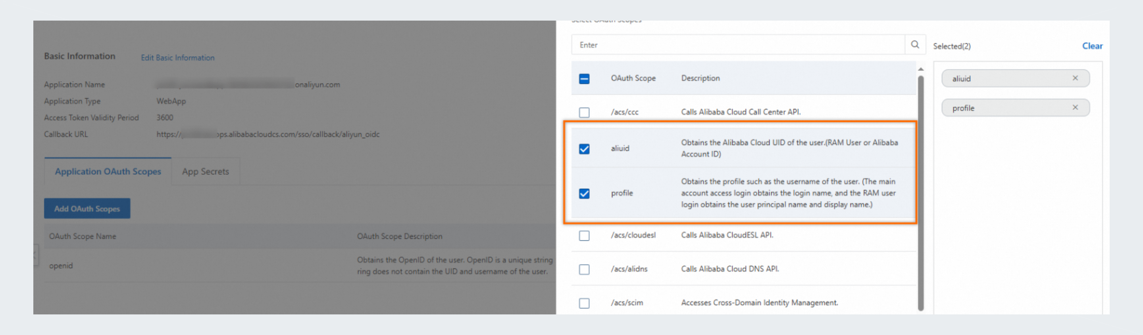The image size is (1143, 335).
Task: Switch to the App Secrets tab
Action: 206,171
